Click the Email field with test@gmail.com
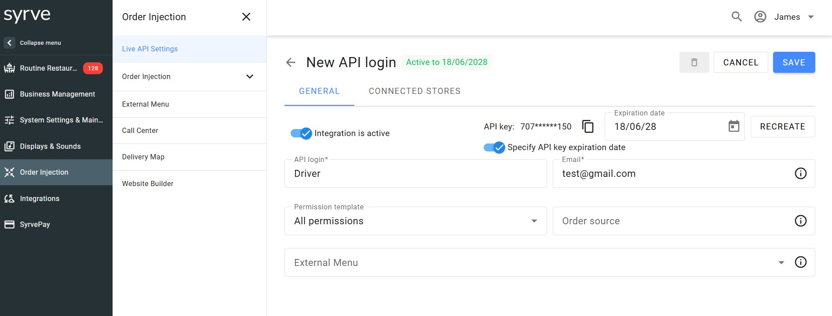This screenshot has height=316, width=832. (684, 173)
